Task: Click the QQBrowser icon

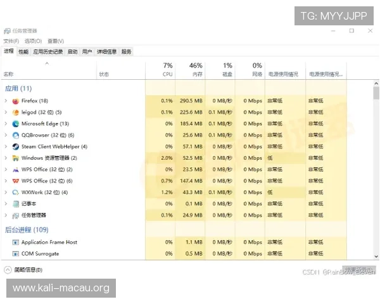Action: click(15, 136)
